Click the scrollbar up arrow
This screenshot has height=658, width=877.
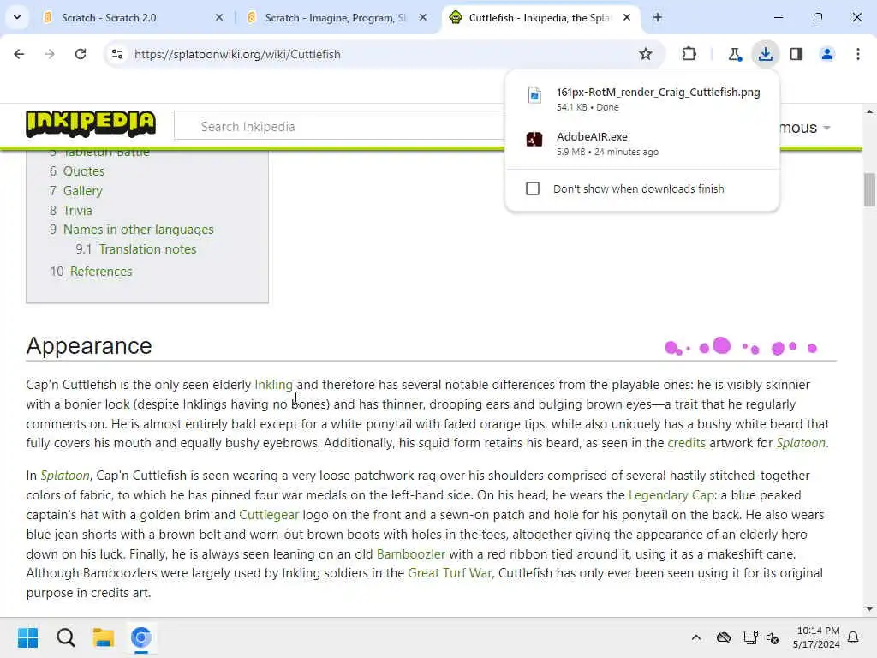(869, 112)
